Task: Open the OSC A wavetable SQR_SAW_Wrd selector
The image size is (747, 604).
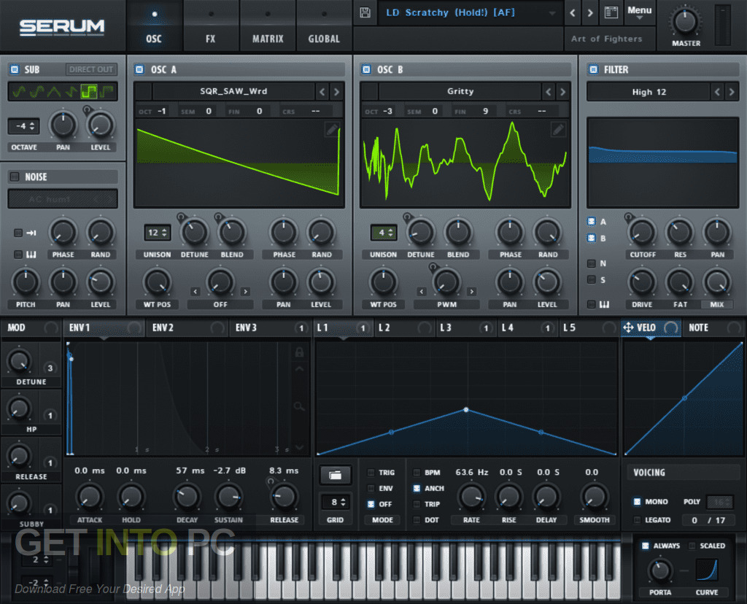Action: 233,91
